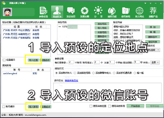This screenshot has width=164, height=118.
Task: Open the 辅助功能 icon
Action: 112,12
